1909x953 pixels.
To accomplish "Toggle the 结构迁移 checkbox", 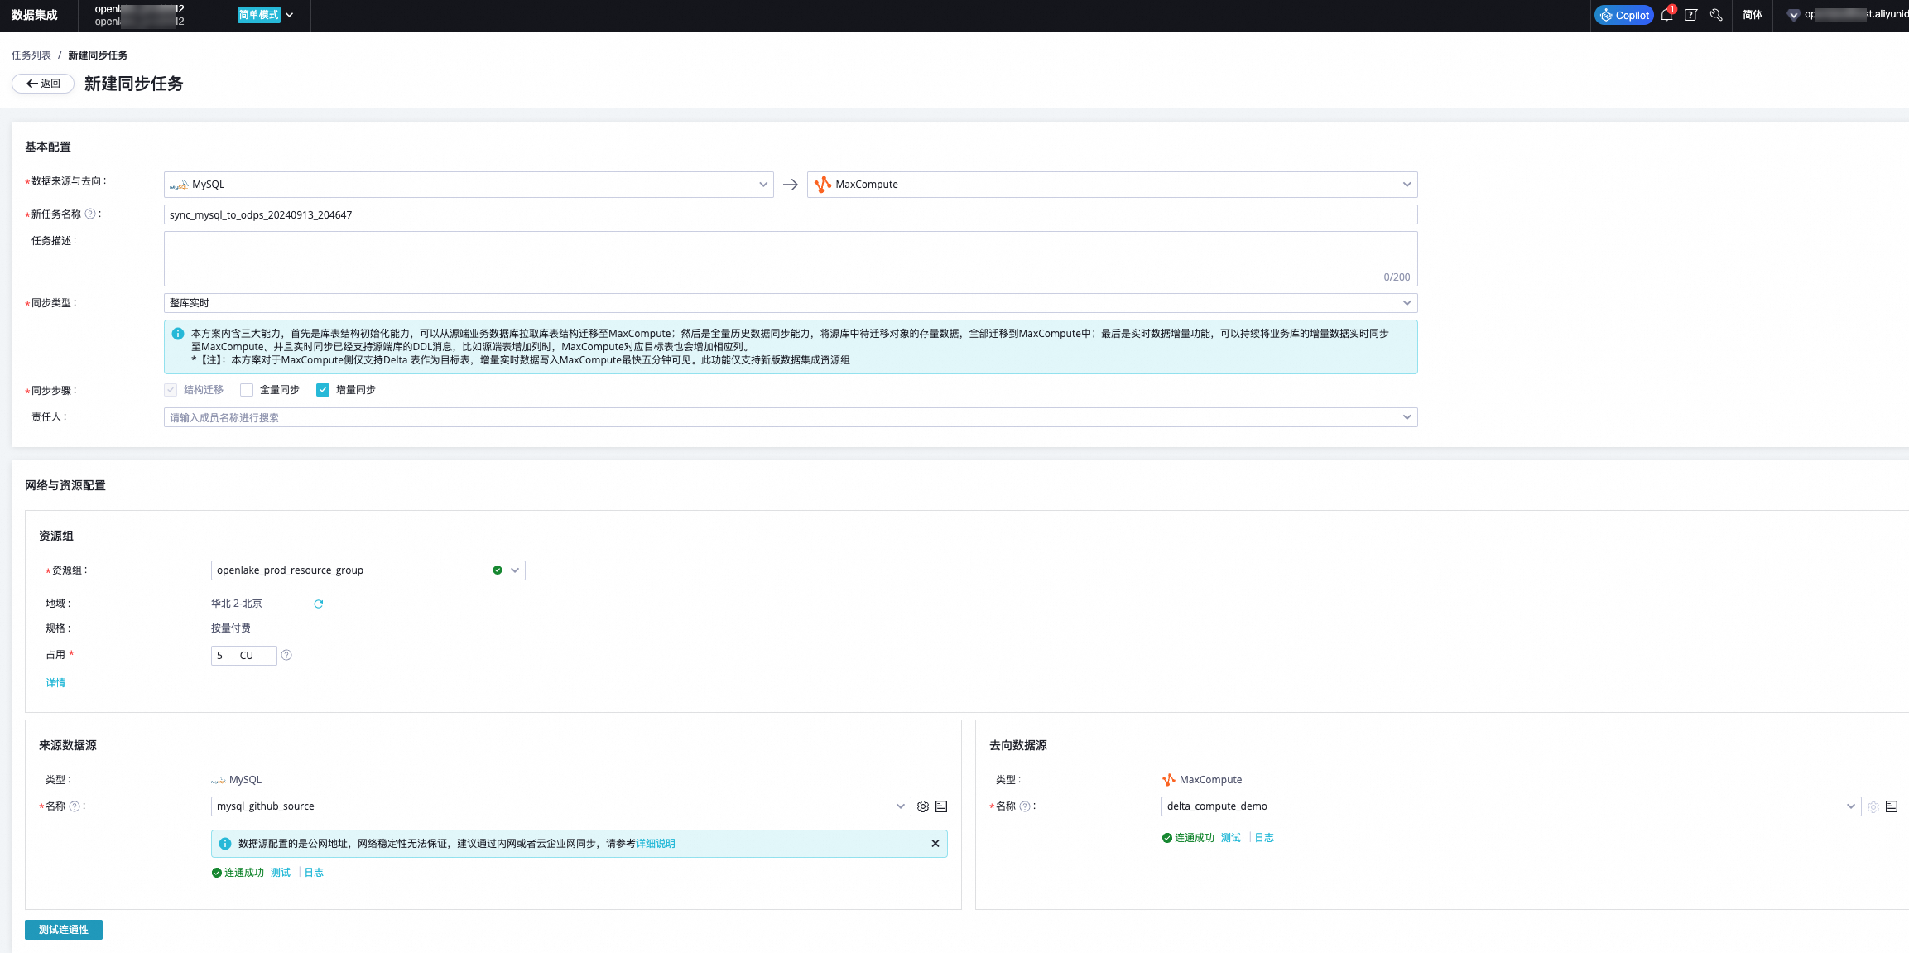I will [171, 390].
